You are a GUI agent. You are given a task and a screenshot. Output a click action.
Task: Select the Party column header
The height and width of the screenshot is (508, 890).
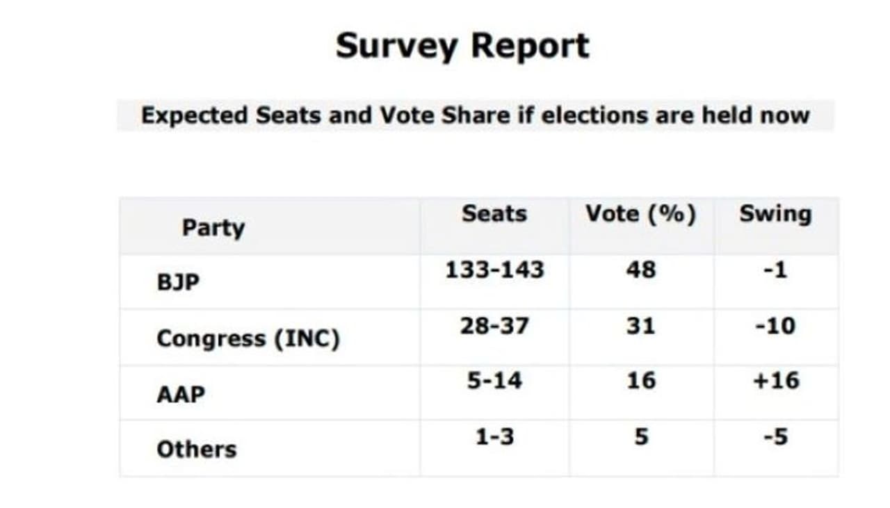pyautogui.click(x=213, y=227)
